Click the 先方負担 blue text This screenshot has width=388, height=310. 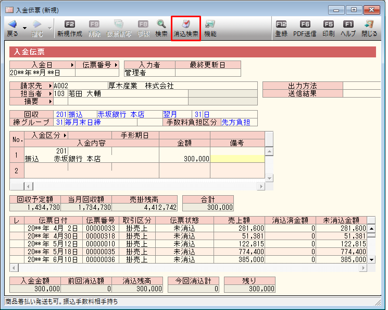(235, 122)
